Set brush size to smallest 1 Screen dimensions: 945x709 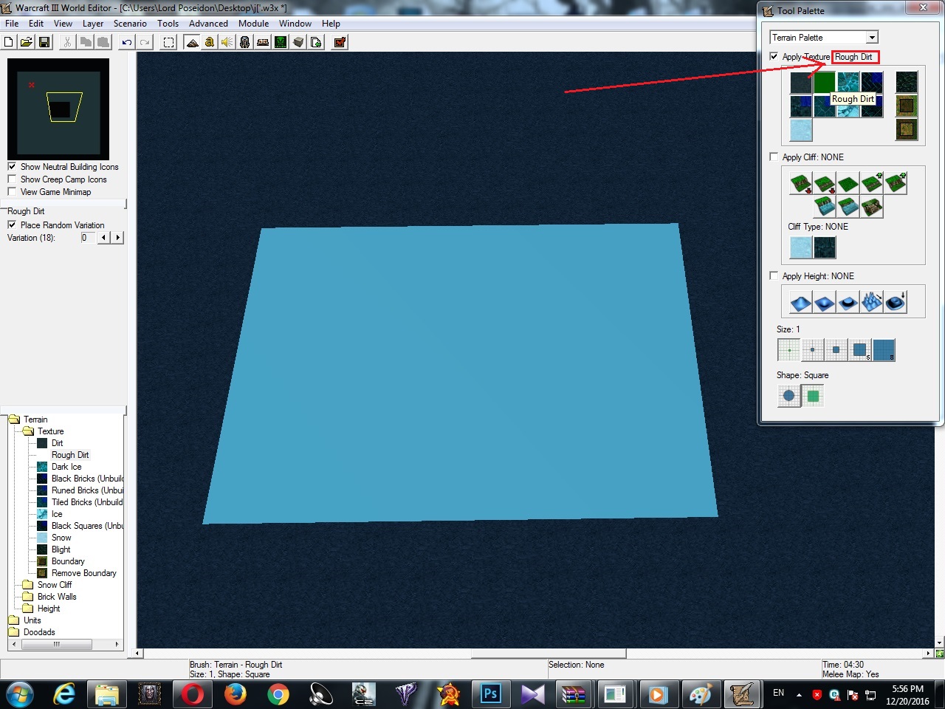(788, 350)
